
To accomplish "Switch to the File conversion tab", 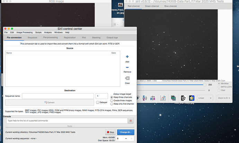I will pyautogui.click(x=14, y=38).
